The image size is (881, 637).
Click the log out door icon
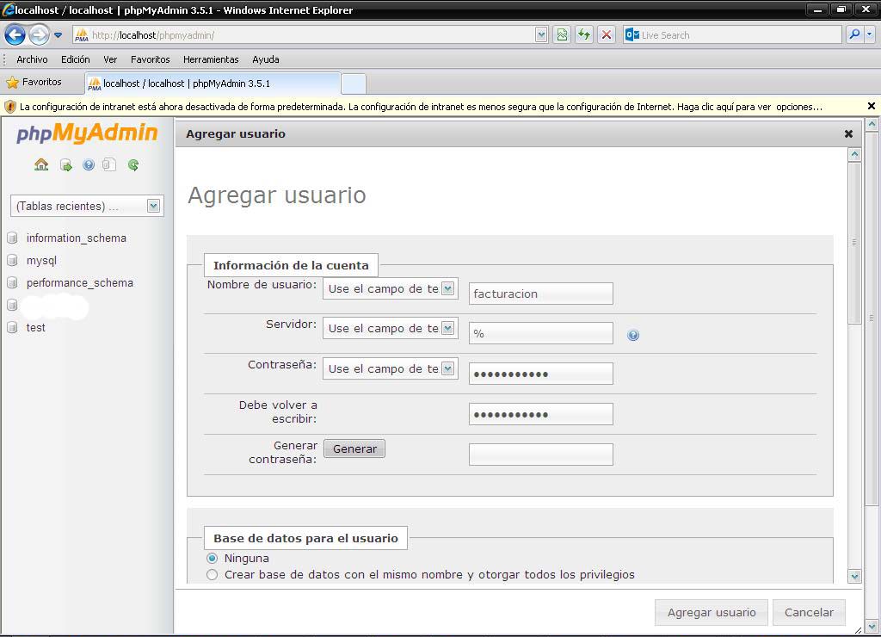[65, 165]
